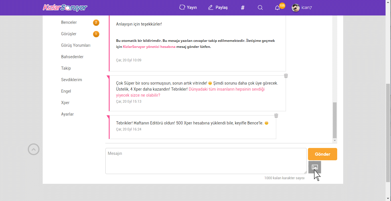Image resolution: width=391 pixels, height=201 pixels.
Task: Follow the KızlarSoruyor yönetici hesabına link
Action: coord(149,47)
